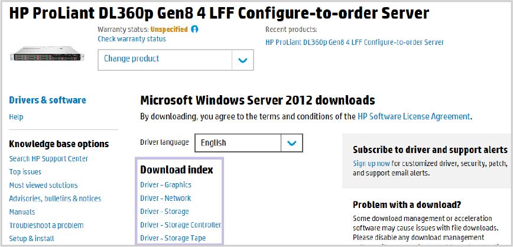The width and height of the screenshot is (513, 247).
Task: Jump to Driver - Graphics downloads
Action: click(166, 185)
